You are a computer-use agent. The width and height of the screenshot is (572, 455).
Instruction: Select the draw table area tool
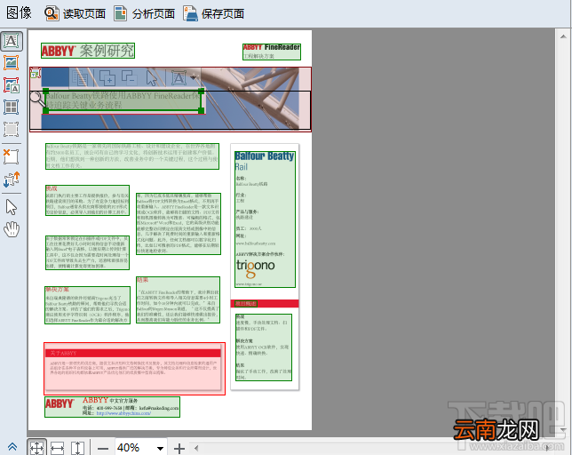(x=12, y=108)
